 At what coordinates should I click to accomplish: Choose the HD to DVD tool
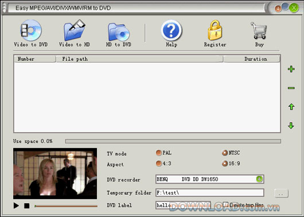[119, 34]
